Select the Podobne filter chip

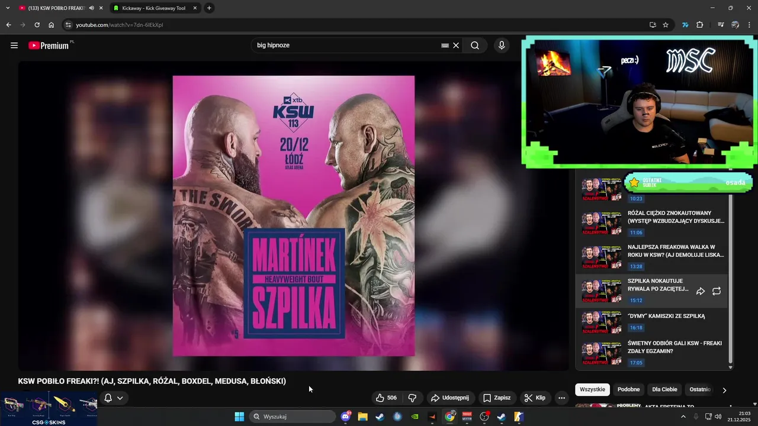(628, 389)
